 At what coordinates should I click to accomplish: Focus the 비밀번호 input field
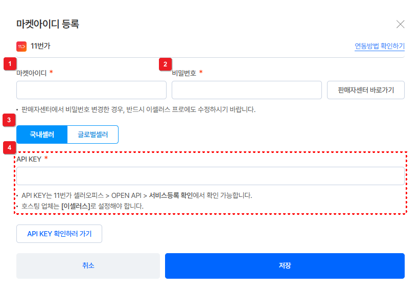point(246,89)
